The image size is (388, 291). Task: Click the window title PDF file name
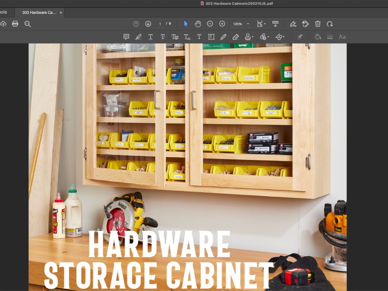point(239,3)
